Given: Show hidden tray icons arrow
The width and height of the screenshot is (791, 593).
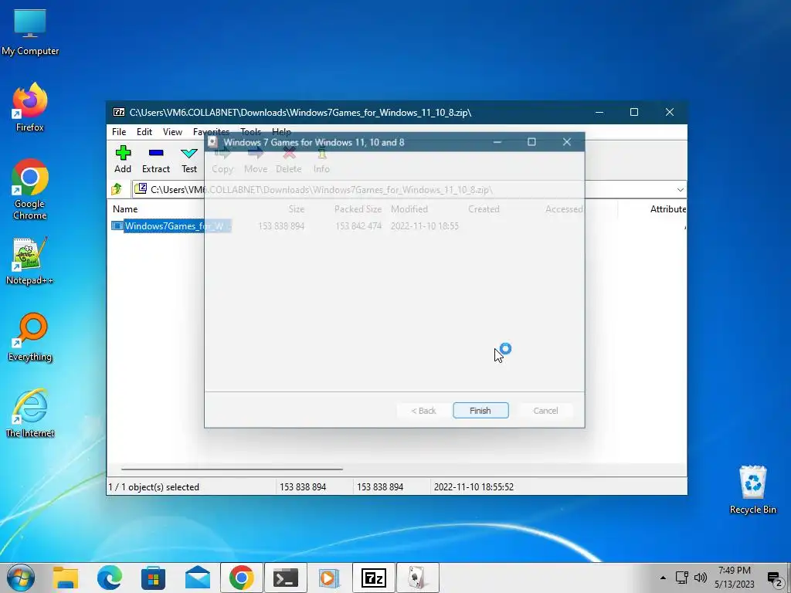Looking at the screenshot, I should coord(663,578).
